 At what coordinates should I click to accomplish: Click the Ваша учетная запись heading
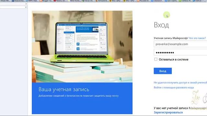point(64,90)
